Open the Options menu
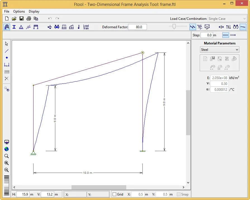This screenshot has height=200, width=250. (x=19, y=11)
